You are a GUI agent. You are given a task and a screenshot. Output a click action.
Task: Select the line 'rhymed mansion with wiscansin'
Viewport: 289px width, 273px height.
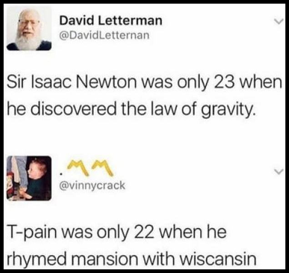(132, 259)
